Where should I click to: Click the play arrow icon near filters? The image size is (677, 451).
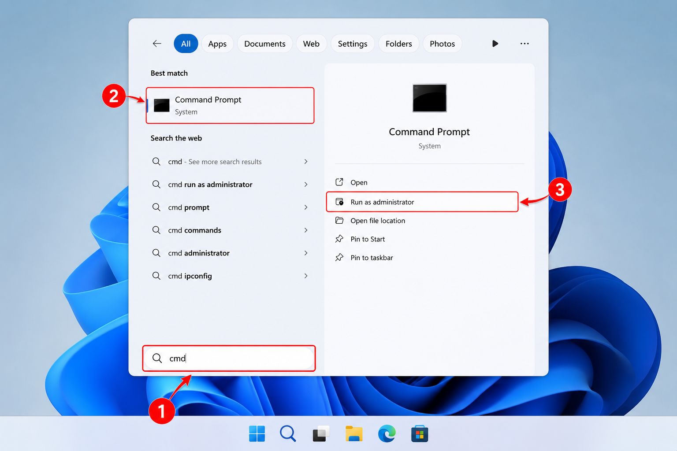pos(495,44)
